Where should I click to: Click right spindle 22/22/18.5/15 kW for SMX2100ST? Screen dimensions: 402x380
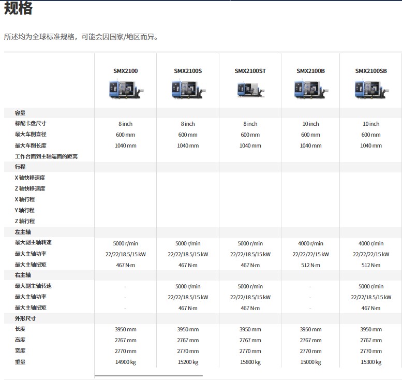(250, 297)
